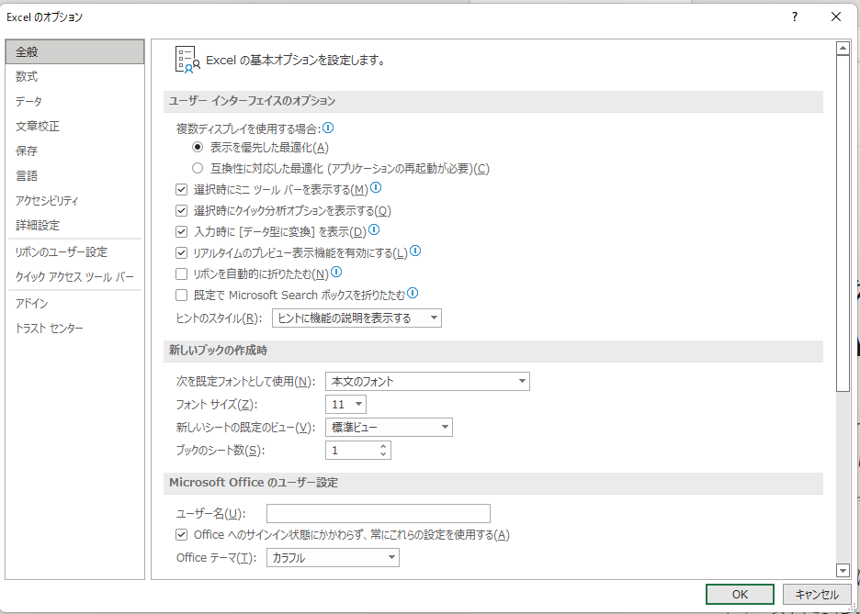Image resolution: width=860 pixels, height=614 pixels.
Task: Open the トラスト センター category
Action: (49, 329)
